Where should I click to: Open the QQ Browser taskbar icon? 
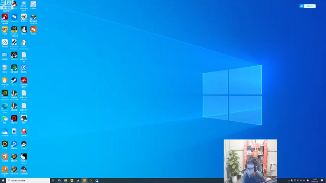[x=97, y=181]
